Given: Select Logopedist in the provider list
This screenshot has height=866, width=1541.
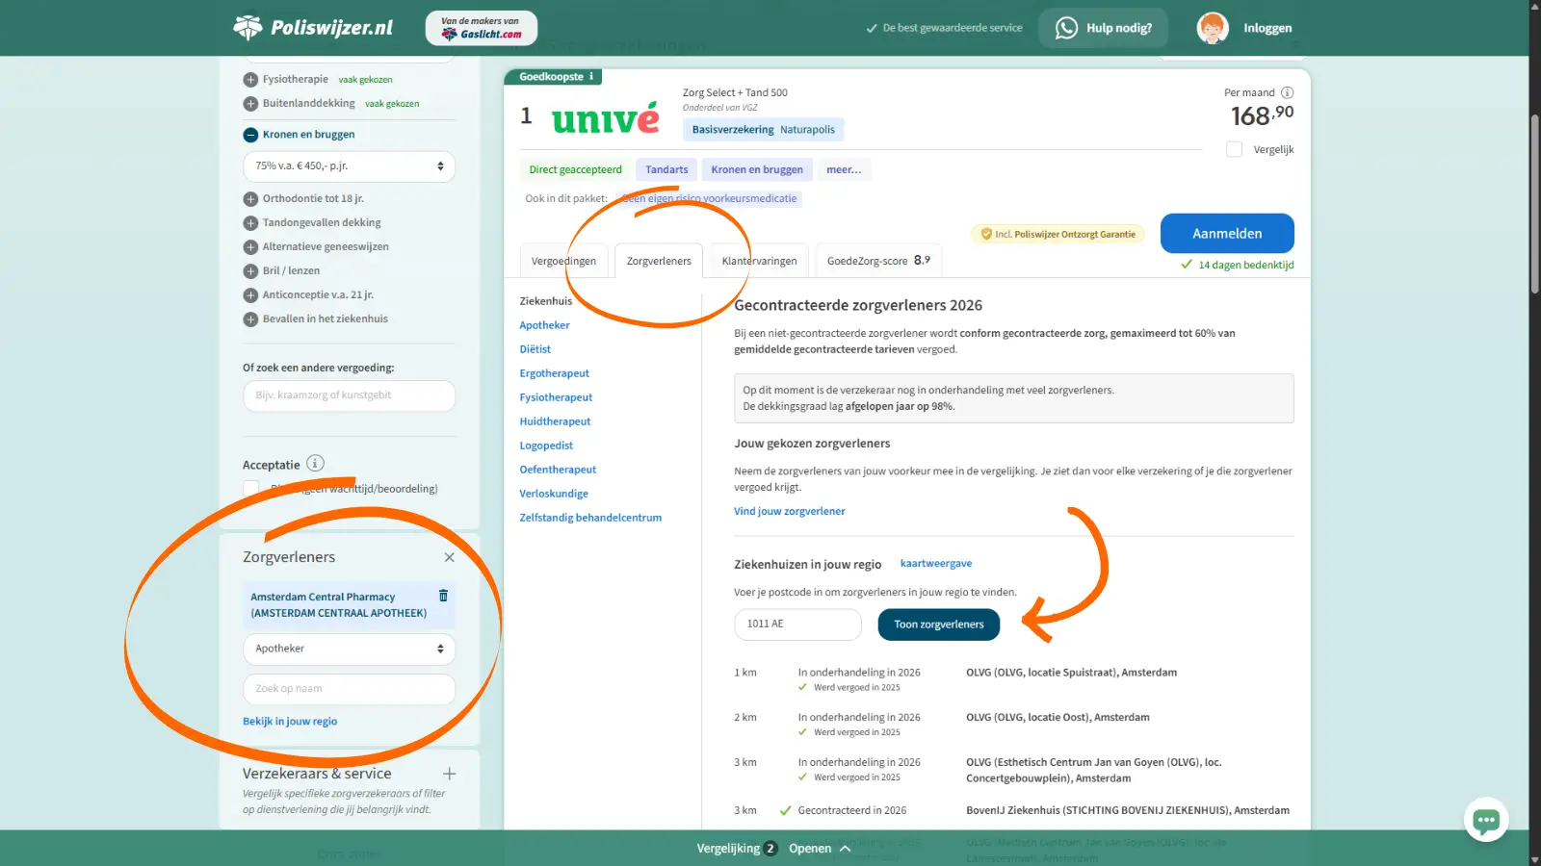Looking at the screenshot, I should pos(546,446).
